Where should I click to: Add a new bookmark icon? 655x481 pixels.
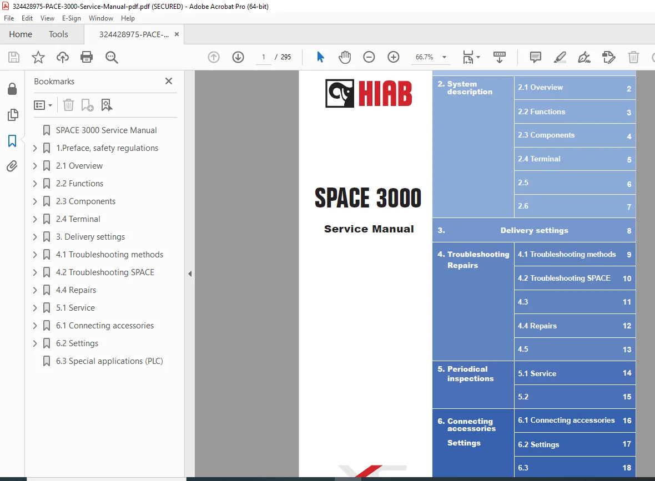(x=87, y=105)
